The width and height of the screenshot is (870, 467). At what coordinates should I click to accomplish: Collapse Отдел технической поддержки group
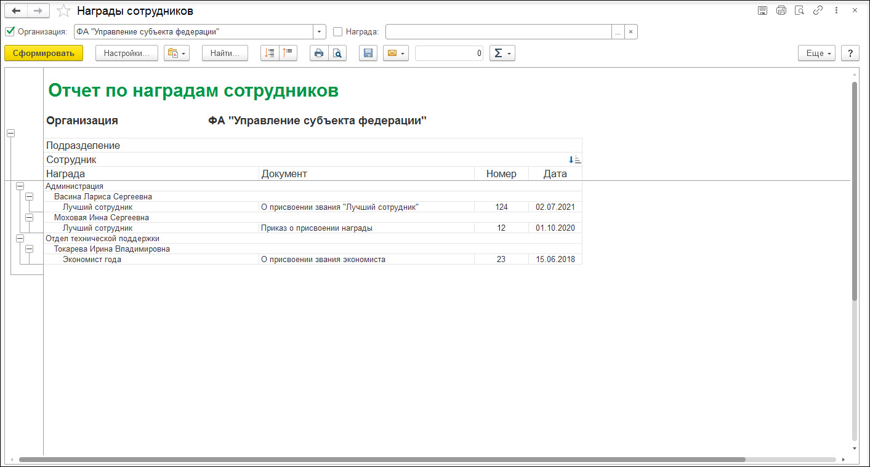click(x=20, y=238)
